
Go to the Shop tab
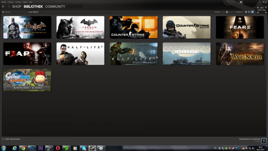tap(17, 6)
